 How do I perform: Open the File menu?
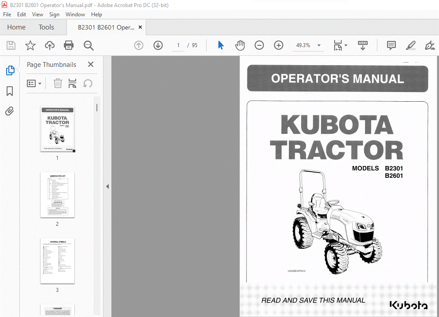(x=7, y=15)
